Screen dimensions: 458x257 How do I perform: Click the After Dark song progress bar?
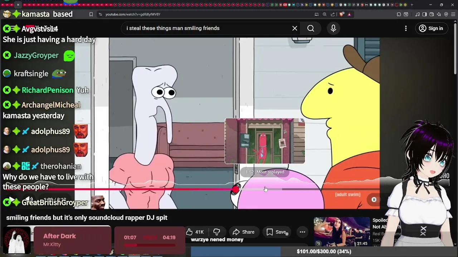click(x=150, y=245)
